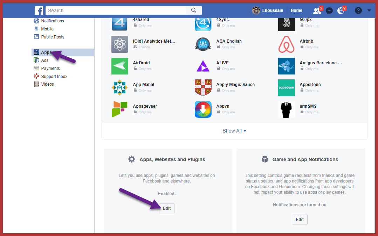Open friend requests icon

(x=317, y=10)
